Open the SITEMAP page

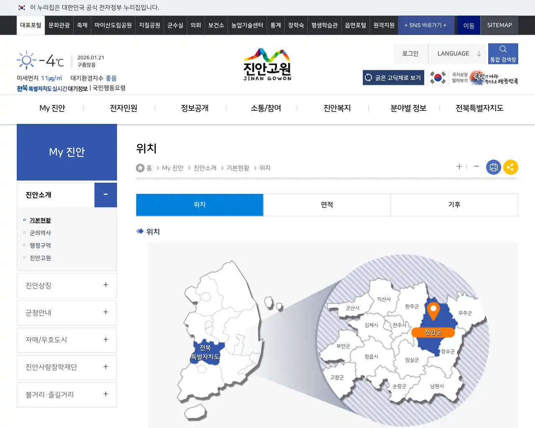click(499, 25)
